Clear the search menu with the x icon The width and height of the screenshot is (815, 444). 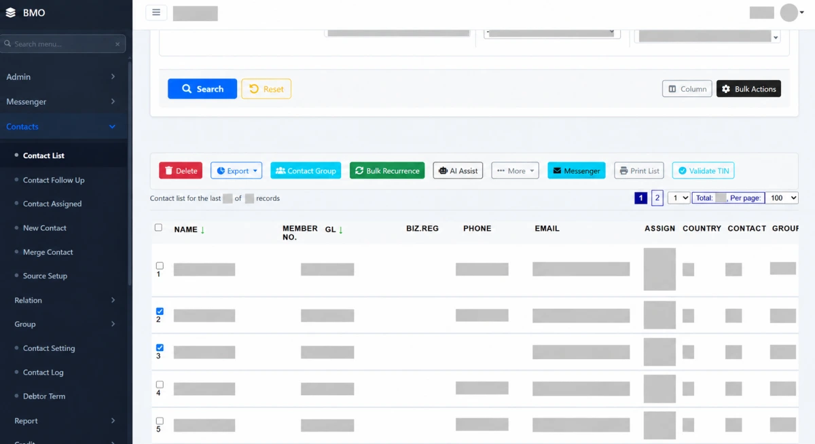point(117,44)
